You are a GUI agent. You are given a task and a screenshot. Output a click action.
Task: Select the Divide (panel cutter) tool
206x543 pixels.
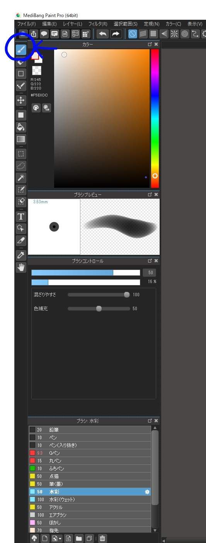click(21, 241)
